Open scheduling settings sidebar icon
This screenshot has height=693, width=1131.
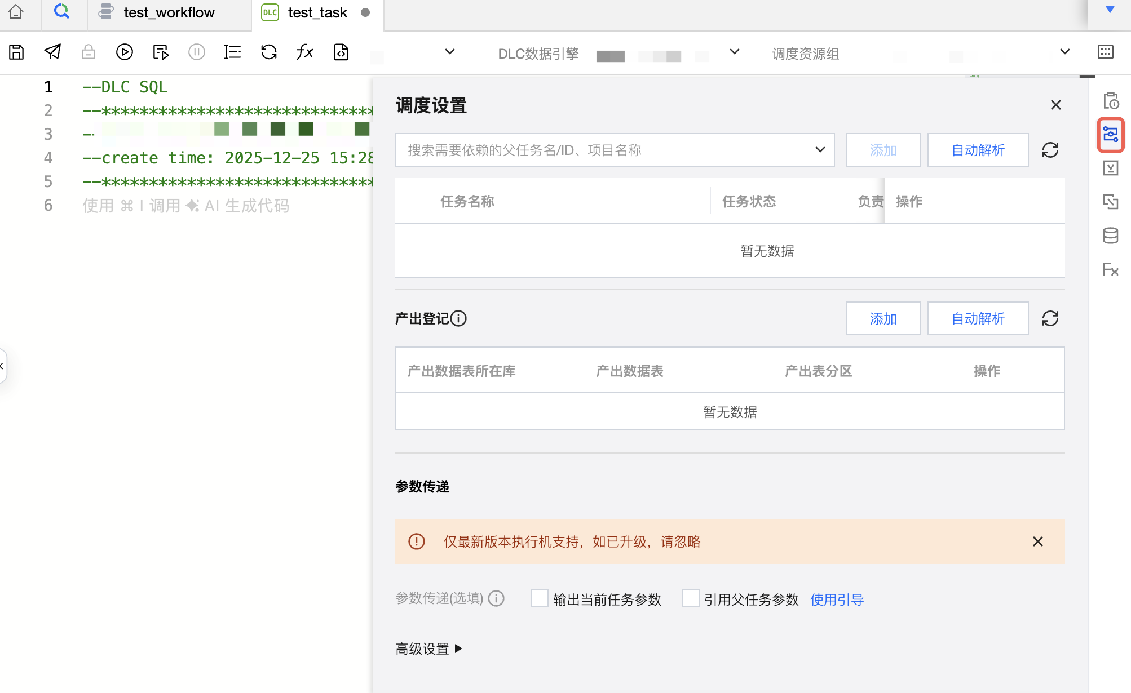tap(1110, 135)
